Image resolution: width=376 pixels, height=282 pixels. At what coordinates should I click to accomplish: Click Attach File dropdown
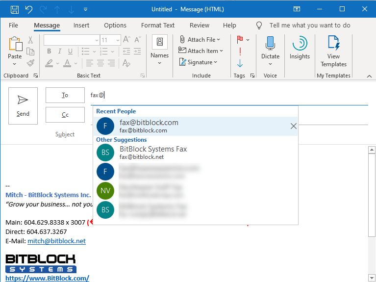(x=200, y=40)
